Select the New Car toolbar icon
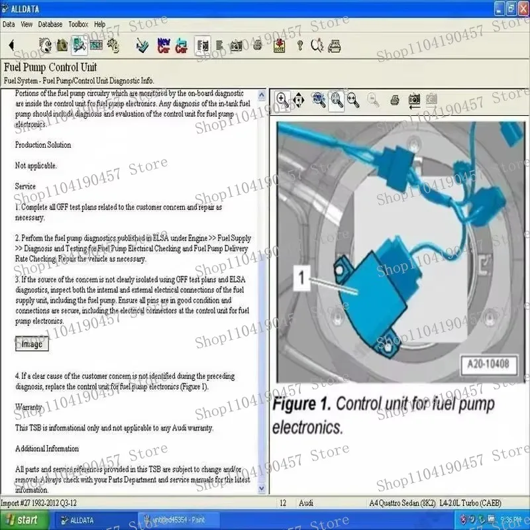 coord(164,46)
